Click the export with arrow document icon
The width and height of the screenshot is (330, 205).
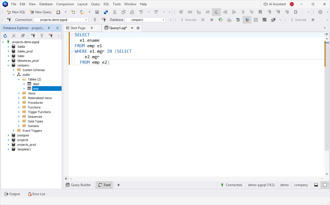(238, 20)
